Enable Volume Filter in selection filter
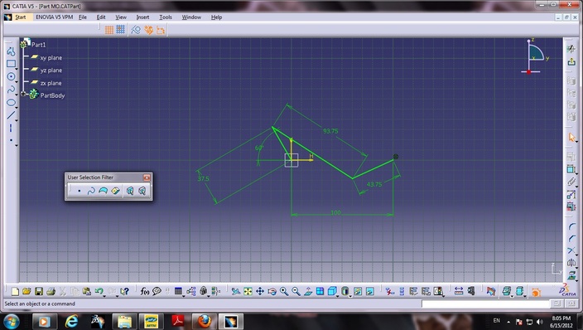This screenshot has height=330, width=583. tap(115, 191)
